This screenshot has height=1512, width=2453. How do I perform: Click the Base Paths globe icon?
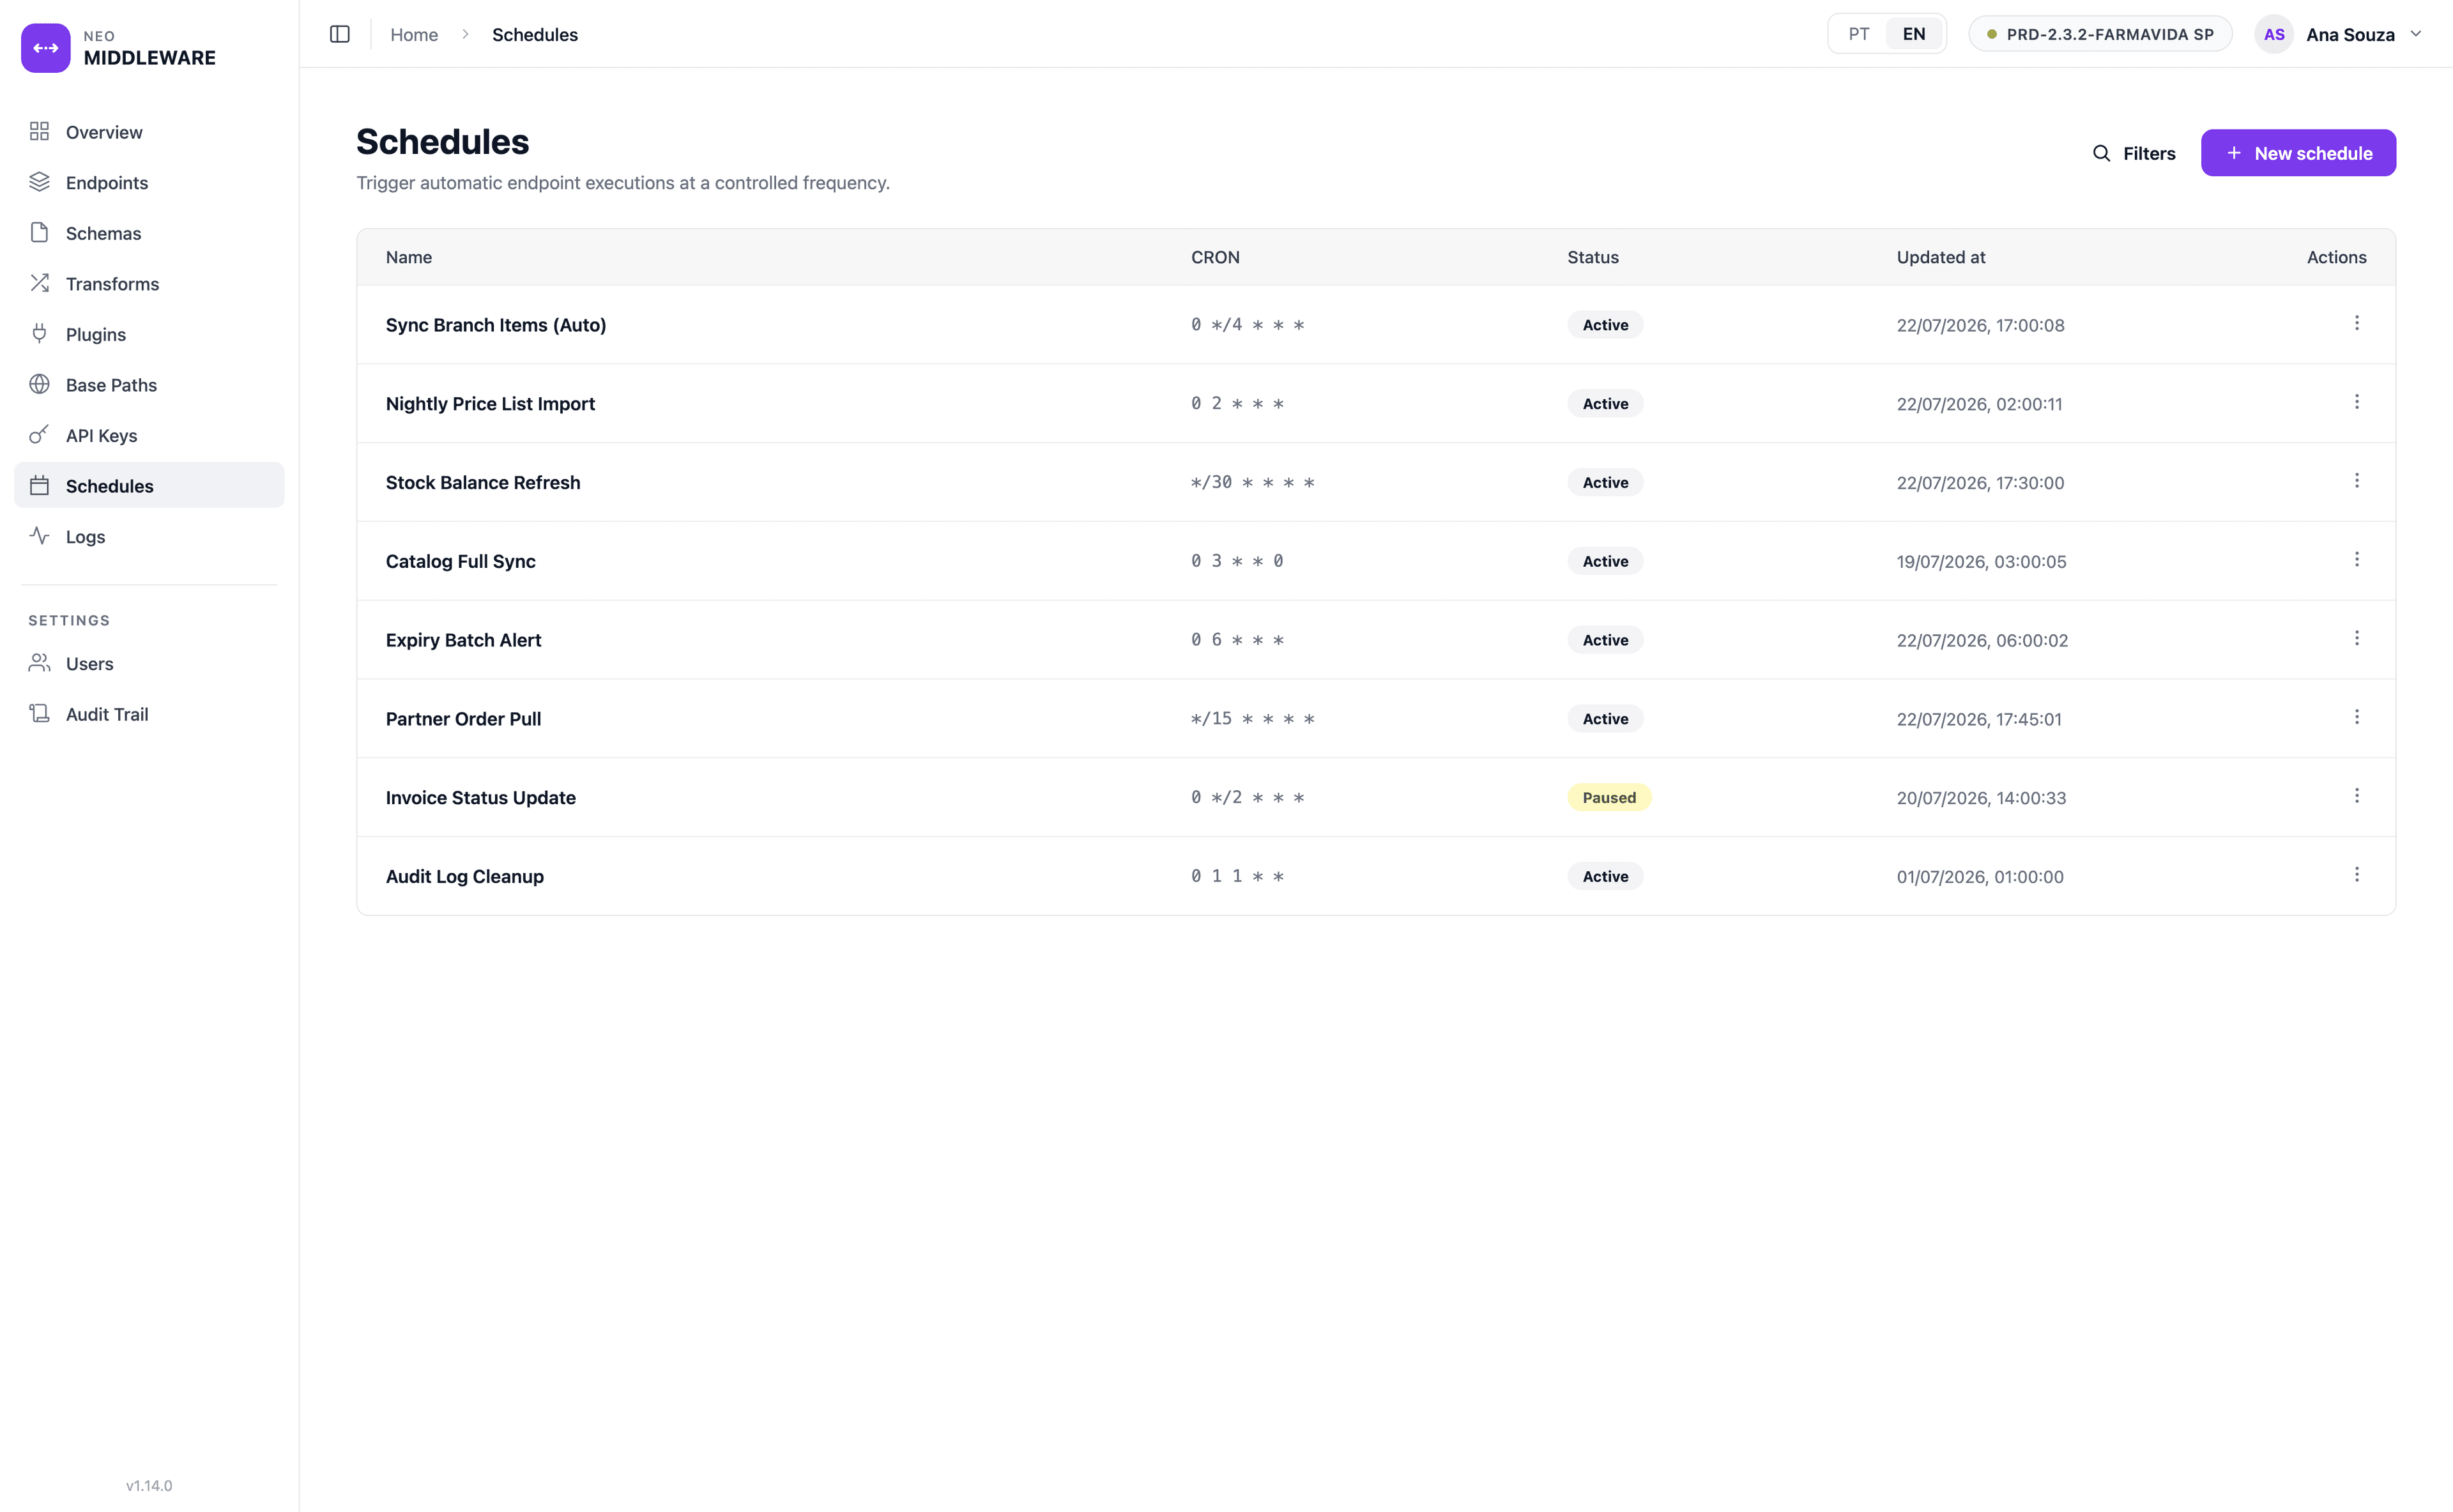point(40,384)
